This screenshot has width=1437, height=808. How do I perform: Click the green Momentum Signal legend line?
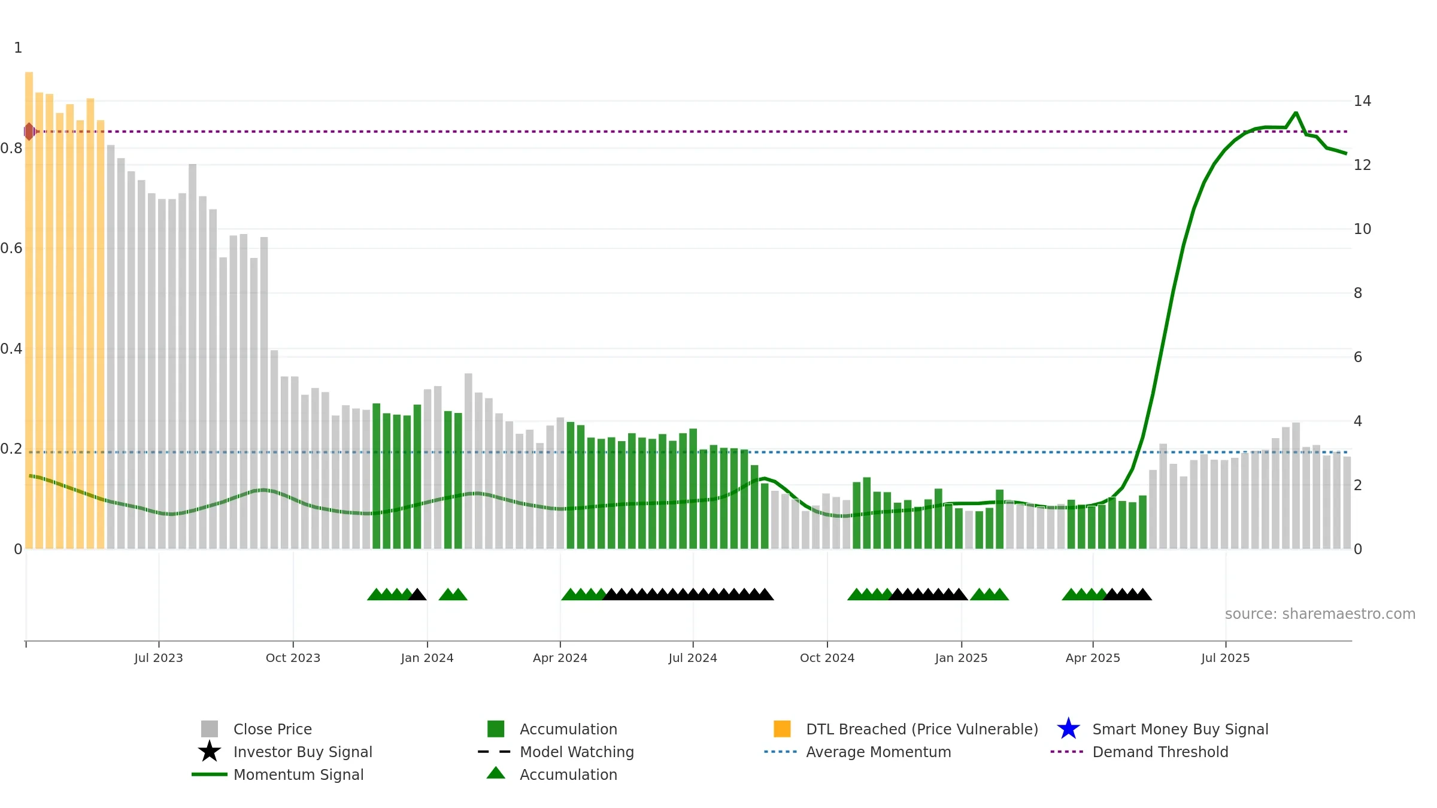210,774
